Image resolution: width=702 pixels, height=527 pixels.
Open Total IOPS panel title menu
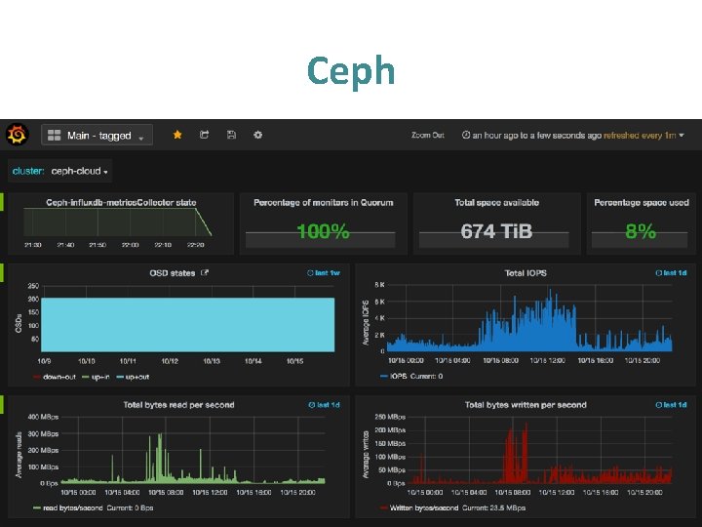[x=526, y=273]
